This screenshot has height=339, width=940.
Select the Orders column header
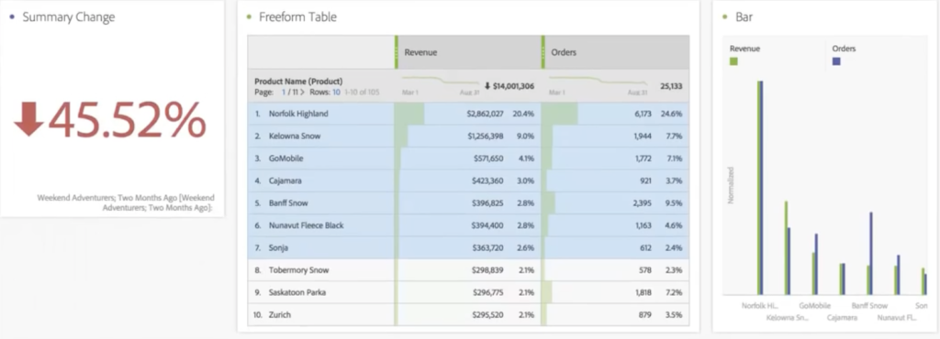tap(616, 52)
